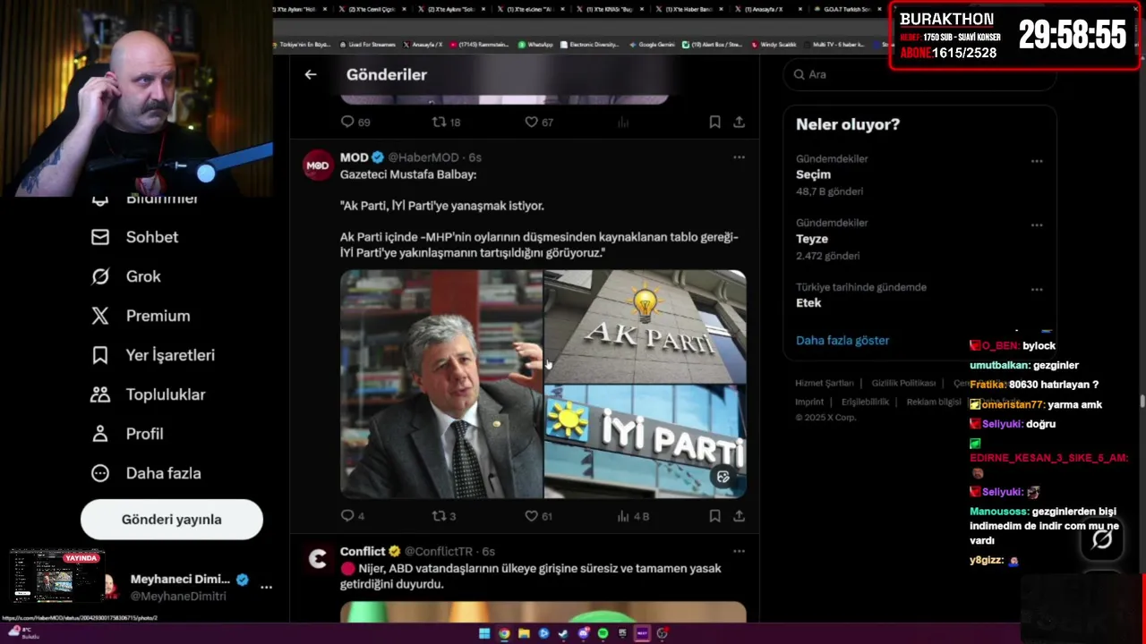Screen dimensions: 1146x644
Task: Share the HaberMOD post
Action: [739, 516]
